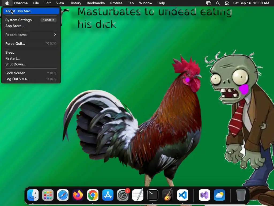
Task: Open the Chrome application menu
Action: tap(21, 3)
